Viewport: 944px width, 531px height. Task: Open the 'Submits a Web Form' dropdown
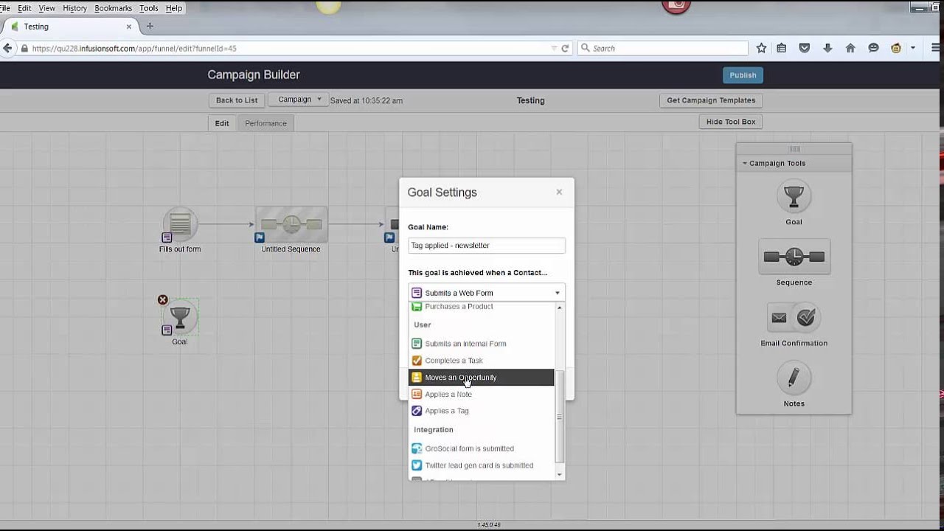487,293
